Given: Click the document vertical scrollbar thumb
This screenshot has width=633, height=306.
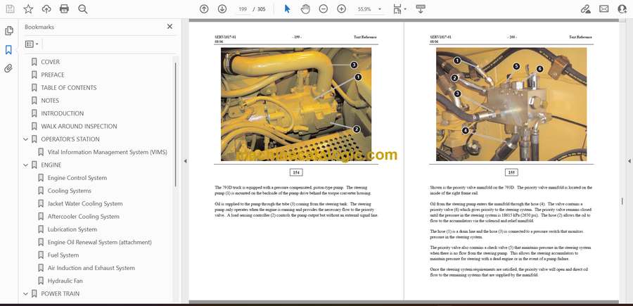Looking at the screenshot, I should coord(622,201).
